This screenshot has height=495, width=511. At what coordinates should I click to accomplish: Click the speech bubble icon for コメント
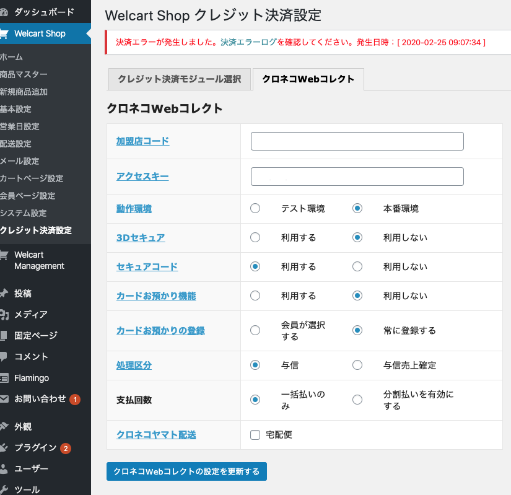coord(4,356)
